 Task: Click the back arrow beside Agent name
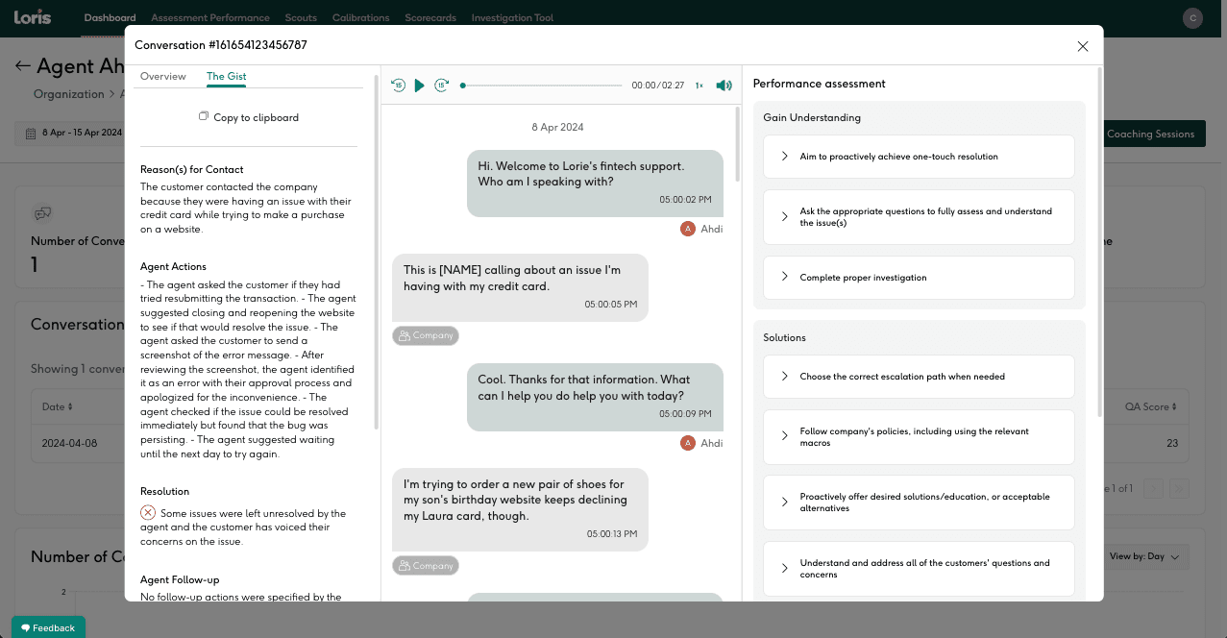[22, 66]
